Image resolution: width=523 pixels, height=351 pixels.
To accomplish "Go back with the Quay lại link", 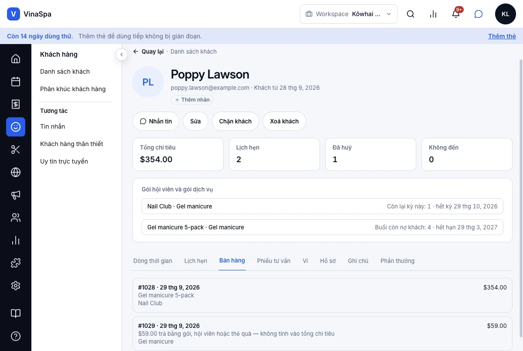I will tap(148, 51).
